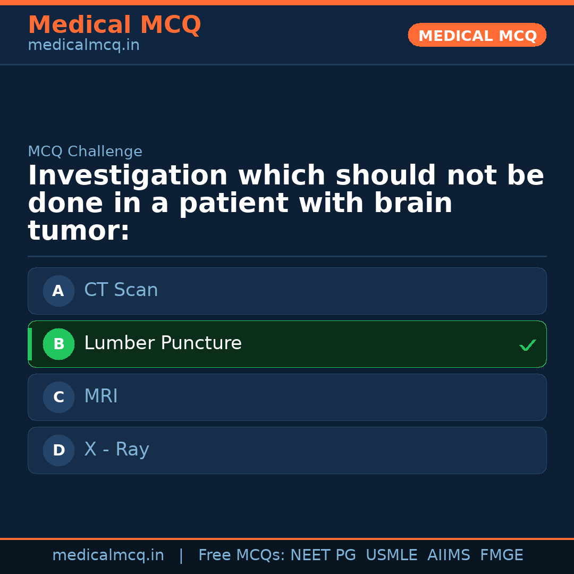Choose the MRI answer text
Viewport: 574px width, 574px height.
pos(101,396)
